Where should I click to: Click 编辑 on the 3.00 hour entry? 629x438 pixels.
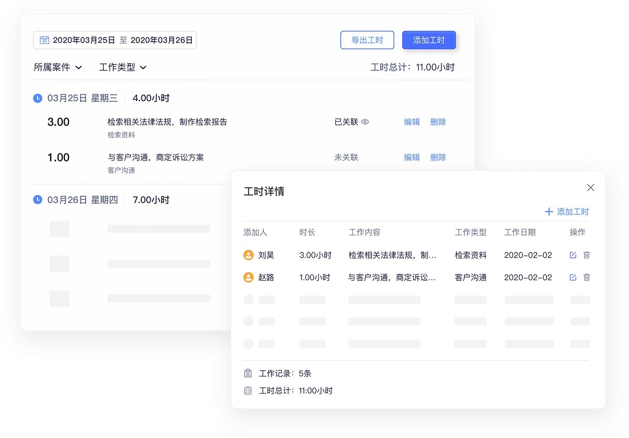pos(411,122)
